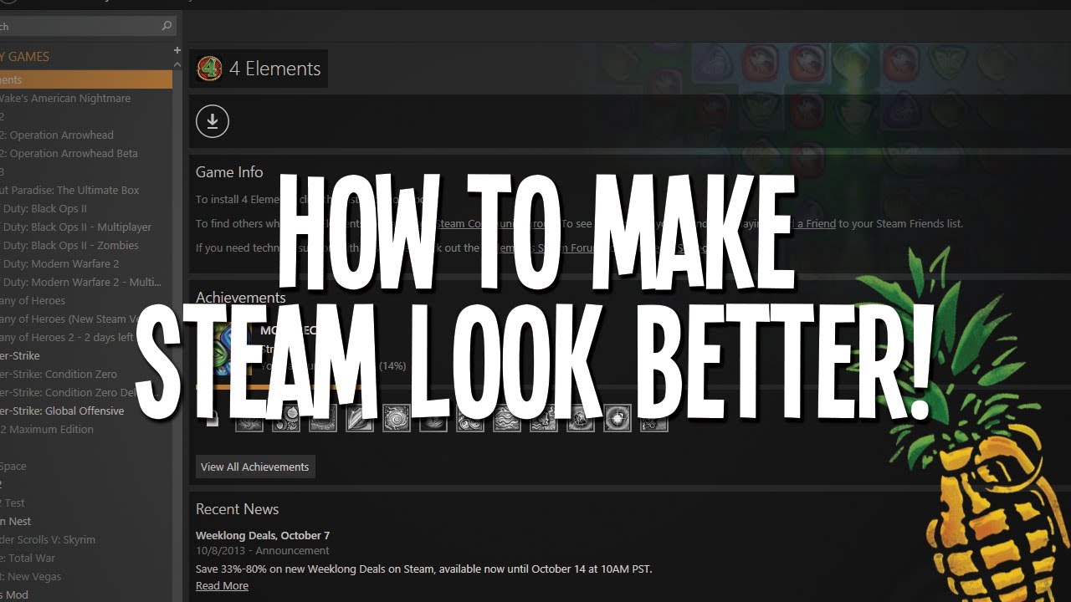The height and width of the screenshot is (602, 1071).
Task: Select the highlighted 4 Elements entry in sidebar
Action: click(86, 79)
